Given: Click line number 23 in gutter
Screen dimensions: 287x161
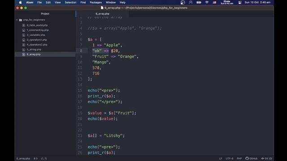Looking at the screenshot, I should coord(80,136).
